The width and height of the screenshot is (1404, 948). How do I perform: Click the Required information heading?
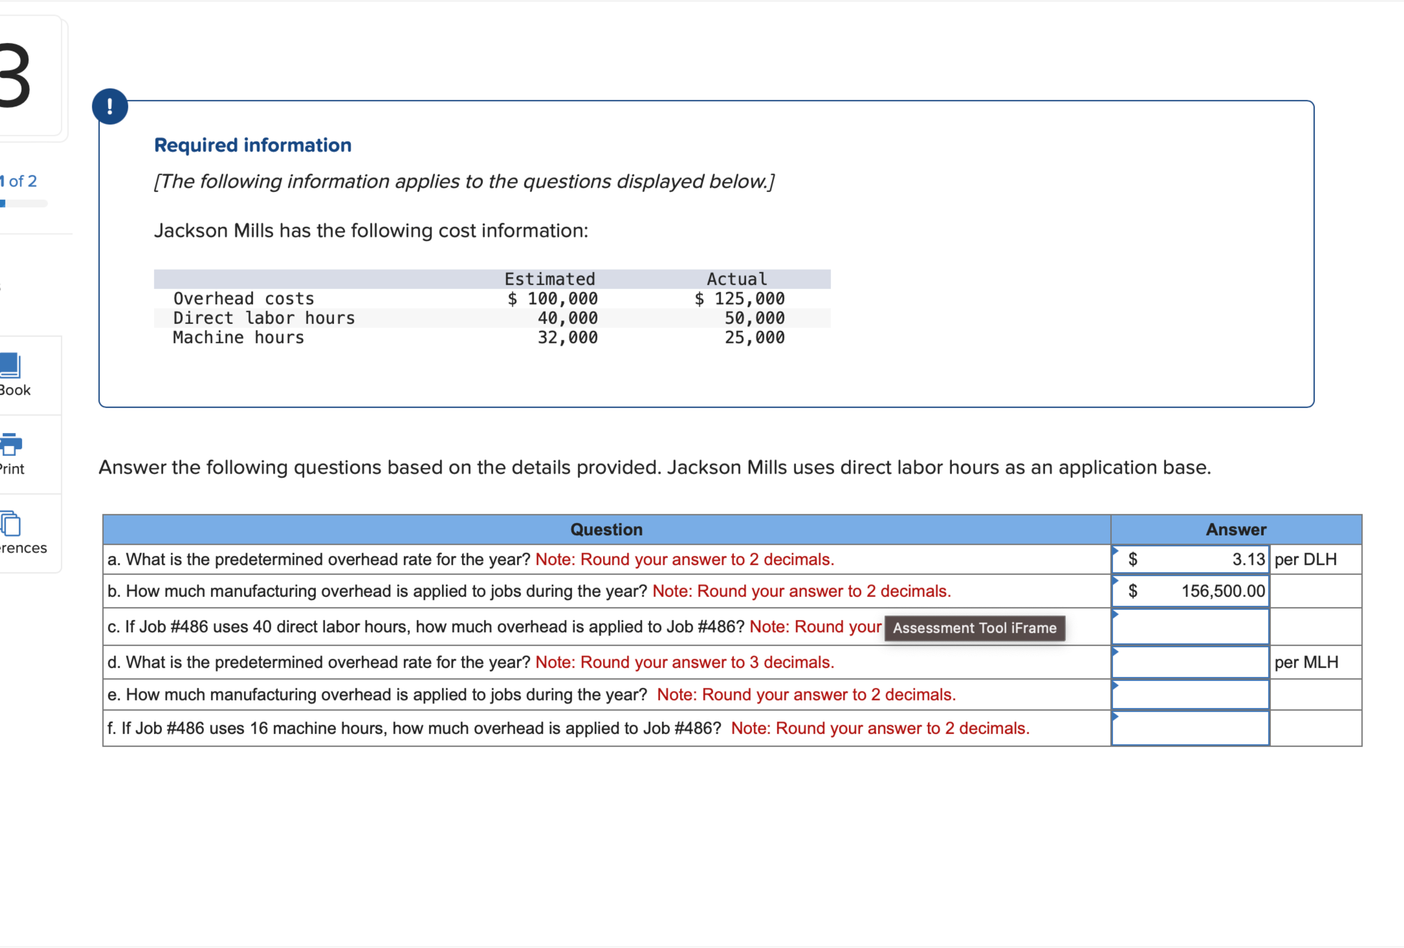253,146
